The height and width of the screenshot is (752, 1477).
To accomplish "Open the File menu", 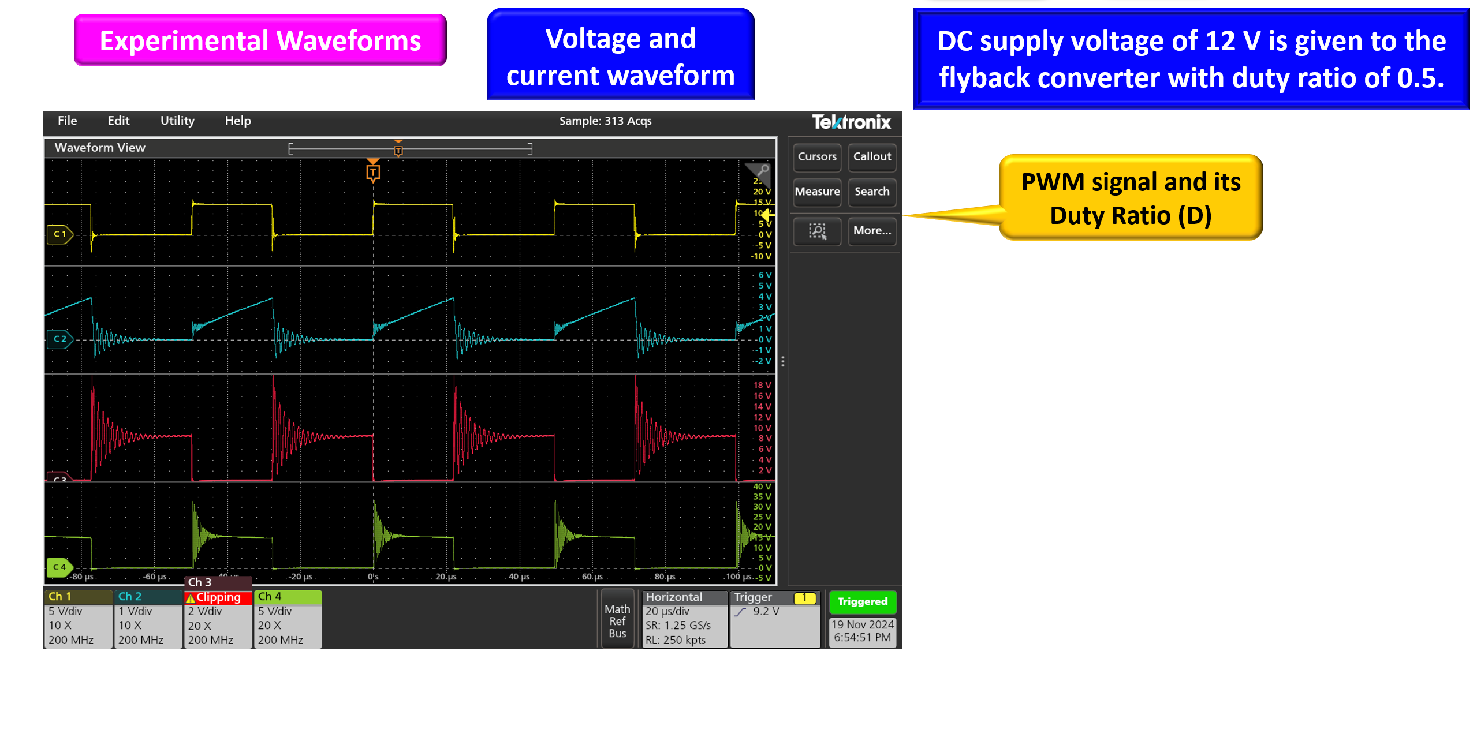I will [x=67, y=121].
